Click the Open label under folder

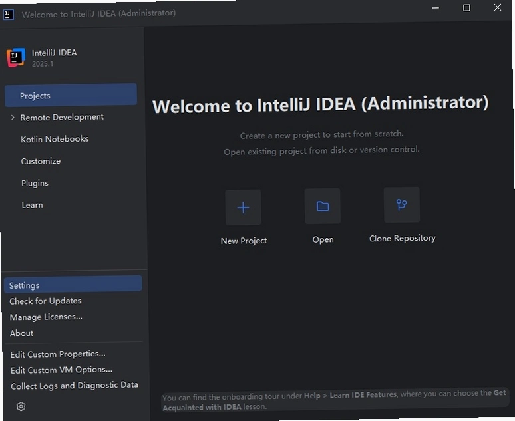pyautogui.click(x=323, y=239)
